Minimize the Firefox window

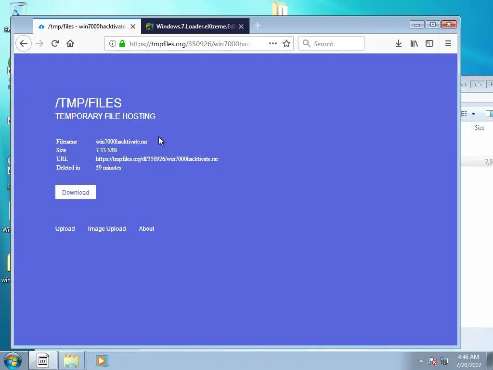coord(417,25)
